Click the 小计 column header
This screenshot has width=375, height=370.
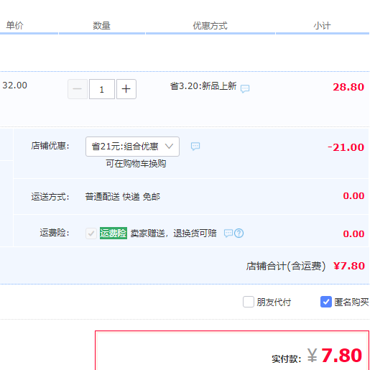[x=322, y=26]
